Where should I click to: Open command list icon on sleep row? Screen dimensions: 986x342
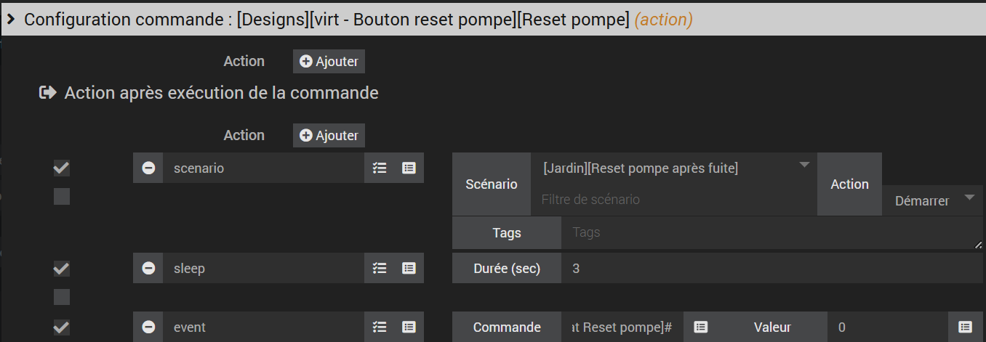pos(409,268)
